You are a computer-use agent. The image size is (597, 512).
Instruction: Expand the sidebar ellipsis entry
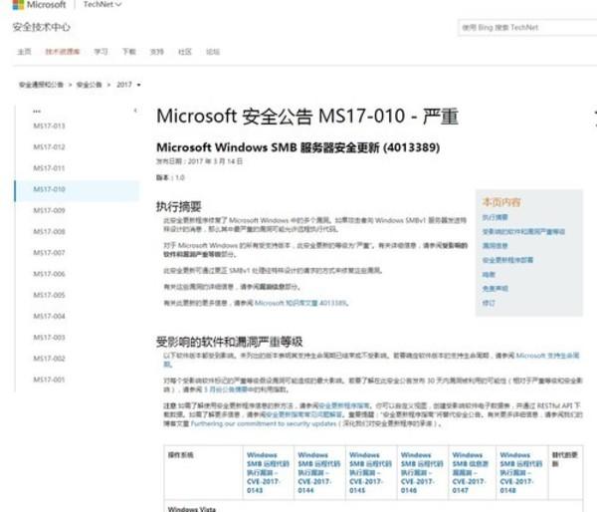coord(37,111)
